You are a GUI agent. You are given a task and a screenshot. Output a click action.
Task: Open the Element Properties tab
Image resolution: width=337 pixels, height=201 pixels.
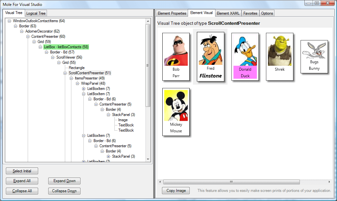(172, 13)
